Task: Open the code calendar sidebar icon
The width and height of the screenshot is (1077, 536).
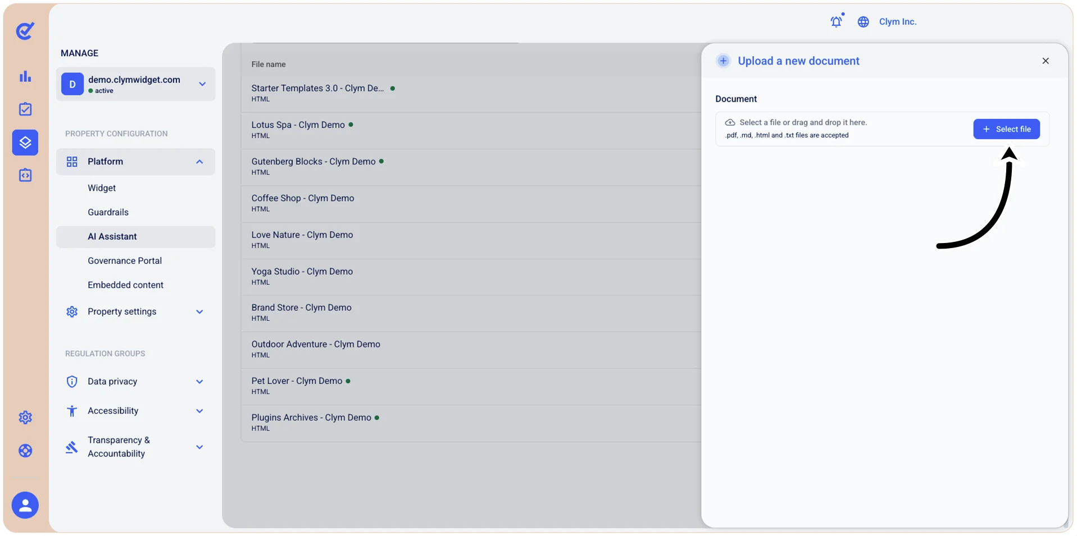Action: [25, 175]
